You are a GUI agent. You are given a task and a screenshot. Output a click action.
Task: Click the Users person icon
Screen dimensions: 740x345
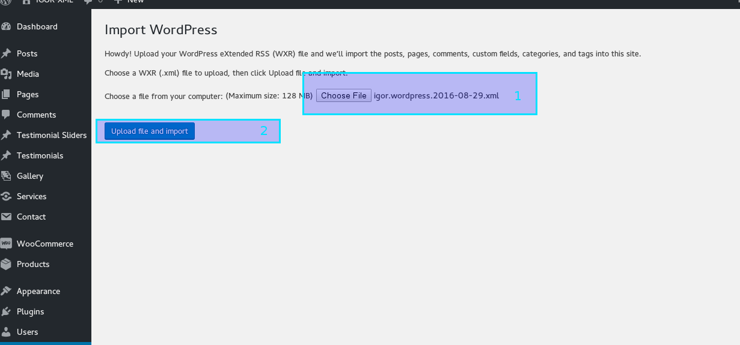pyautogui.click(x=6, y=332)
